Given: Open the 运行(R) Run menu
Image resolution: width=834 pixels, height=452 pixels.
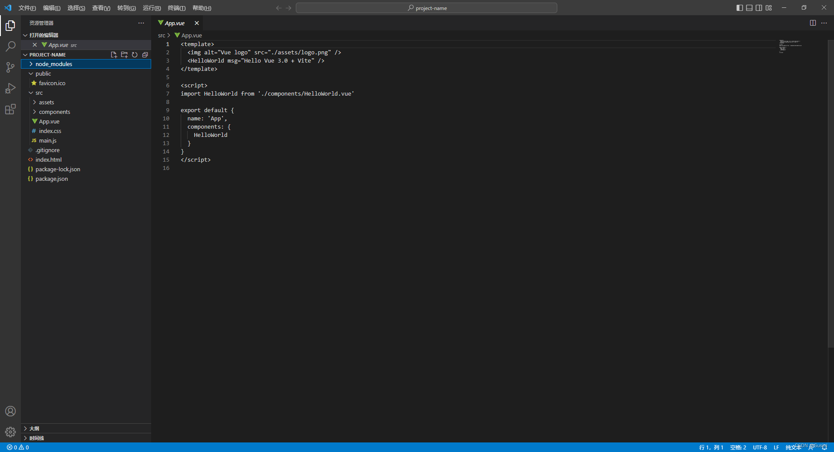Looking at the screenshot, I should pos(152,8).
